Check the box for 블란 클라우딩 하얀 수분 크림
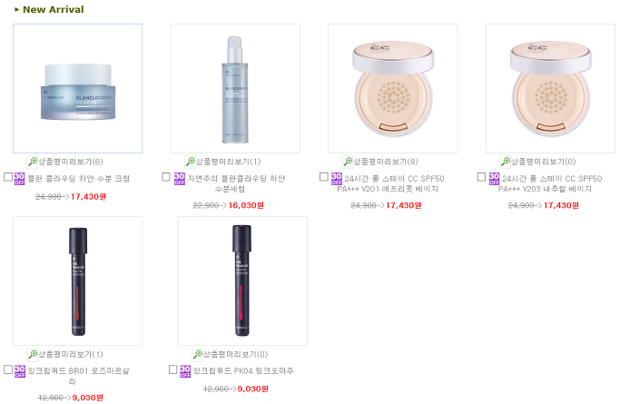This screenshot has height=404, width=620. [8, 177]
